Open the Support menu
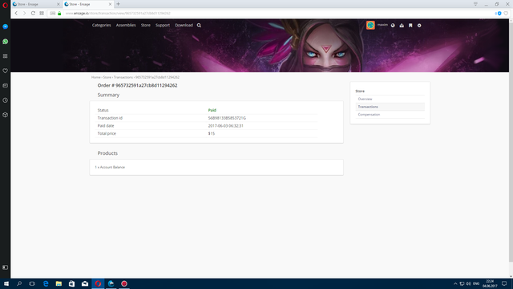 click(163, 25)
